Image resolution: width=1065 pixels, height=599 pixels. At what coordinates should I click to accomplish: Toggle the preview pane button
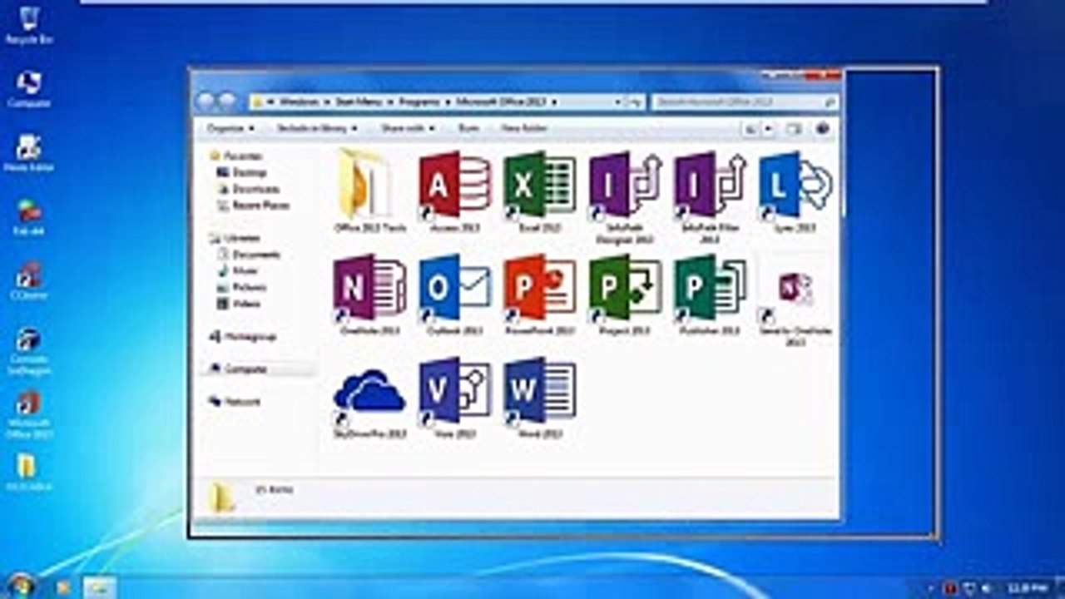[x=794, y=129]
